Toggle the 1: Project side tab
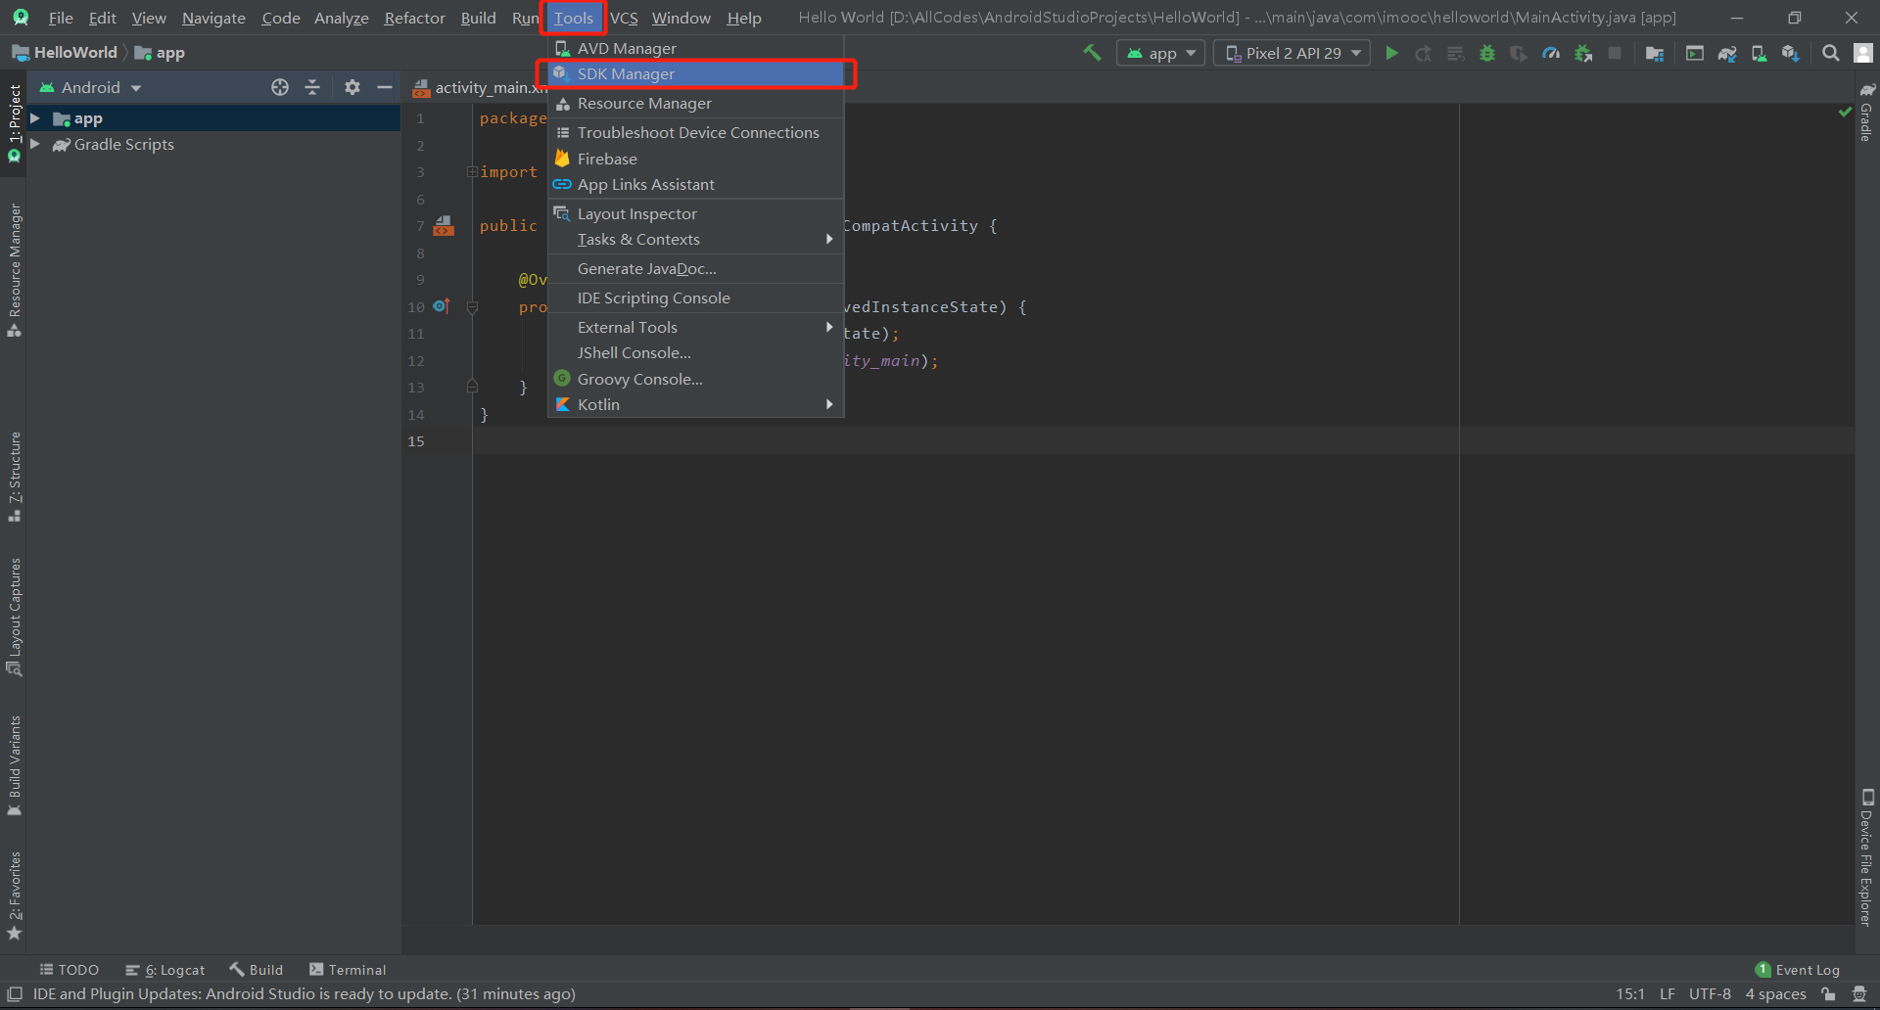Viewport: 1880px width, 1010px height. pos(14,123)
